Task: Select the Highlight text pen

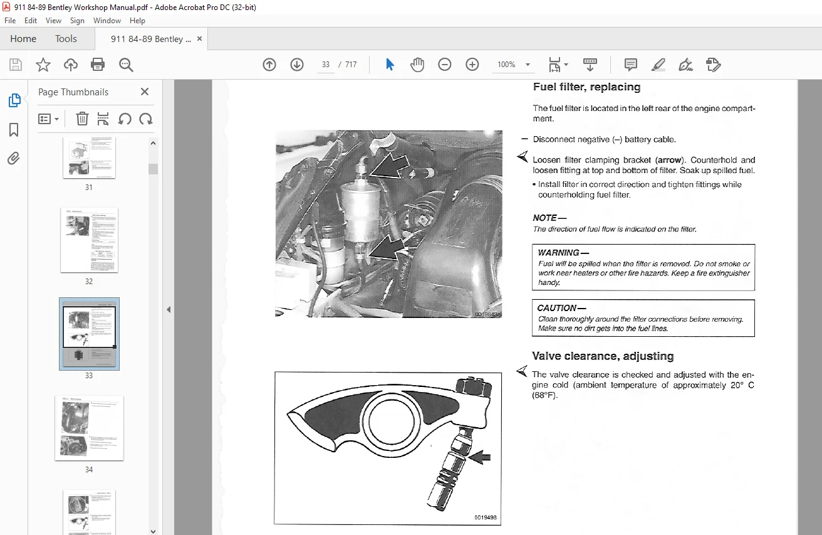Action: (x=658, y=65)
